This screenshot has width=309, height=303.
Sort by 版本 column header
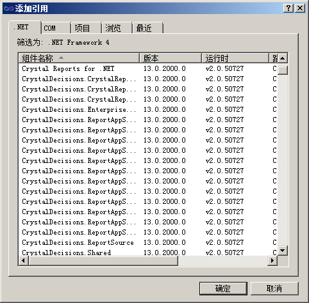pyautogui.click(x=171, y=58)
